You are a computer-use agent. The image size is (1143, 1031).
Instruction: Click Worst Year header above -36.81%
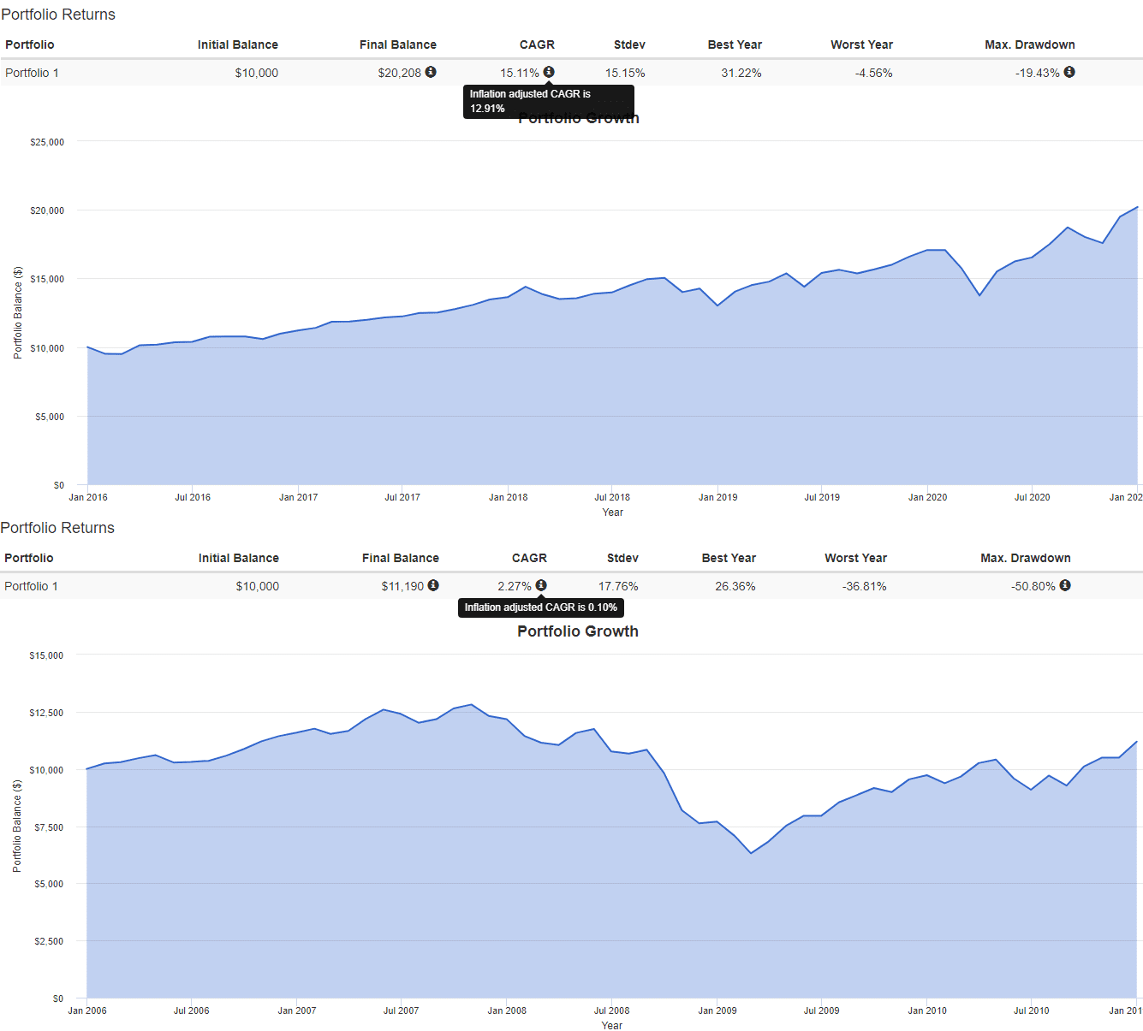click(855, 558)
